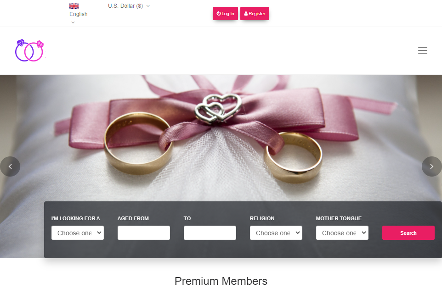442x305 pixels.
Task: Click the power icon on Log In
Action: pos(219,14)
